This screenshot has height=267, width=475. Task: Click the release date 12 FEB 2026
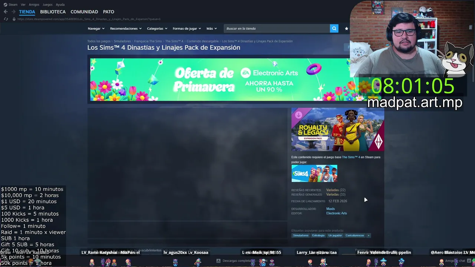click(x=338, y=201)
